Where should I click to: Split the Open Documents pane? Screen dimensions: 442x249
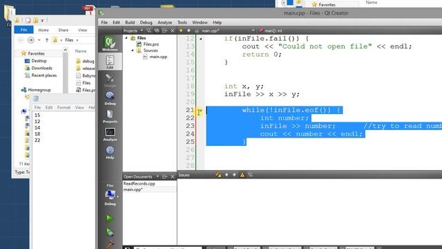point(165,177)
